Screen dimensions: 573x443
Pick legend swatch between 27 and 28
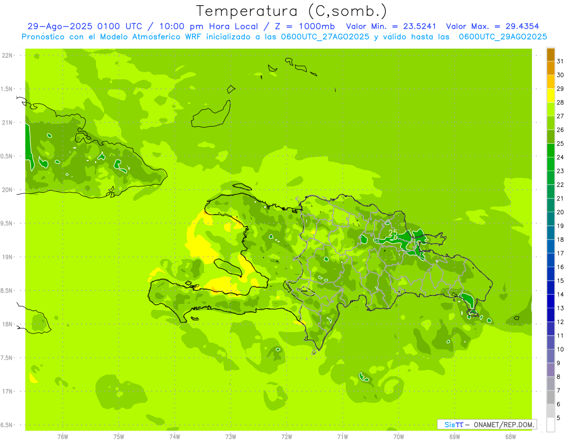pos(551,109)
